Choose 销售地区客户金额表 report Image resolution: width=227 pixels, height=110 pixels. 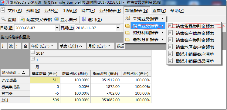point(194,47)
